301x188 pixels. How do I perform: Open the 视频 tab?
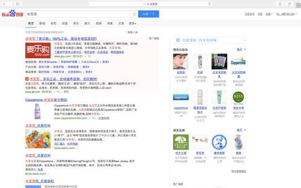click(x=98, y=23)
